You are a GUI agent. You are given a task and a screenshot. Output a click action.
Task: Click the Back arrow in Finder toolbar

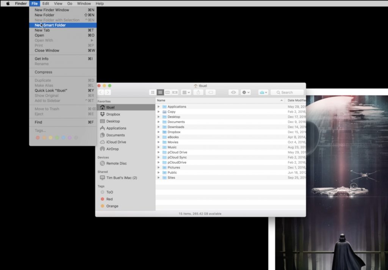point(101,93)
